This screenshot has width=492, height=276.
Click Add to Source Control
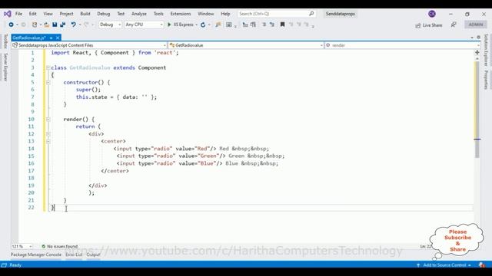tap(444, 265)
